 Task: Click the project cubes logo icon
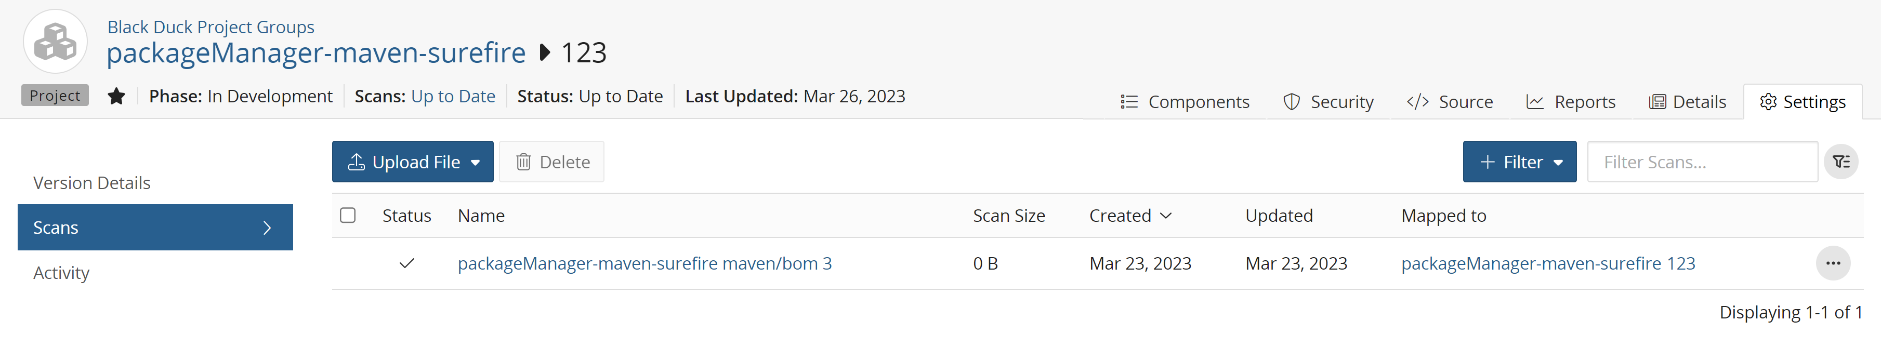pyautogui.click(x=56, y=42)
